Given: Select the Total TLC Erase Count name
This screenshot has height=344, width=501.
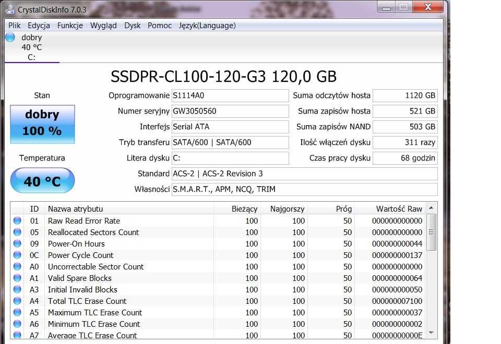Looking at the screenshot, I should (87, 301).
